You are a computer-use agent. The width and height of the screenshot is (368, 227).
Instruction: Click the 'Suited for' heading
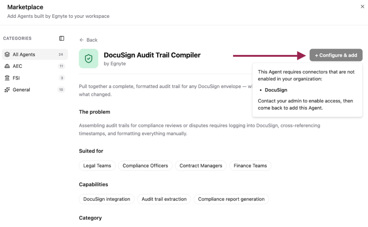91,151
